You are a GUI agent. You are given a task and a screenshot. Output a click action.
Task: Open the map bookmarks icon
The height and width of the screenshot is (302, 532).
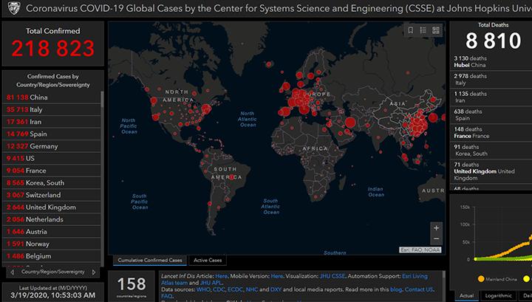411,30
